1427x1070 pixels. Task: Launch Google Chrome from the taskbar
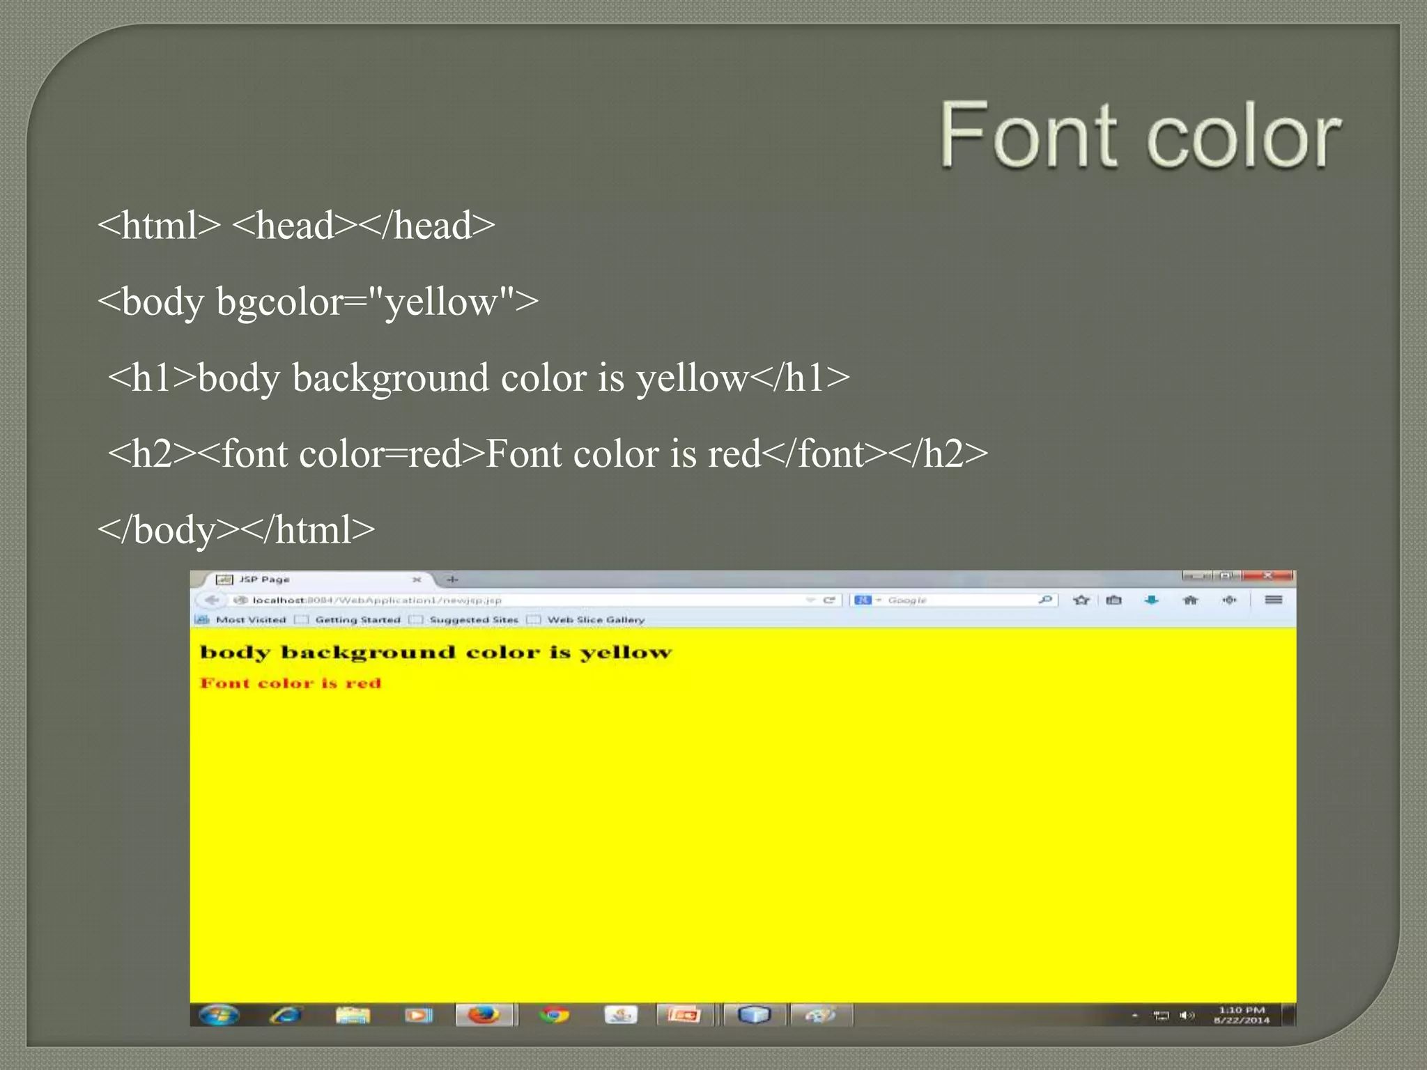click(554, 1015)
